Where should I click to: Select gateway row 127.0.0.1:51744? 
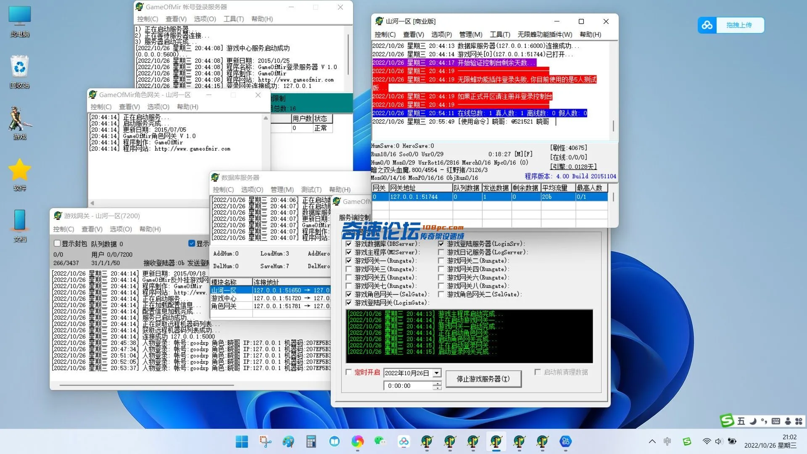click(490, 197)
